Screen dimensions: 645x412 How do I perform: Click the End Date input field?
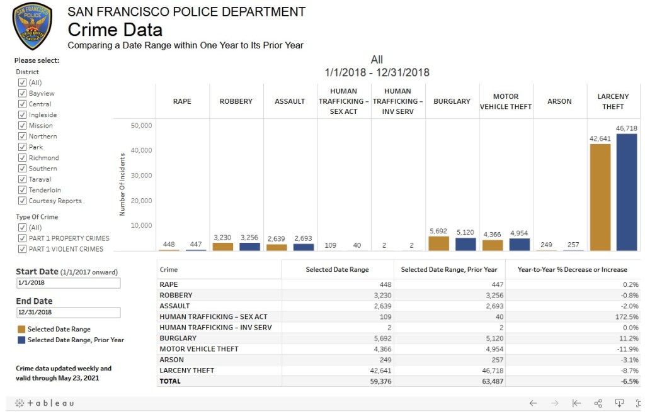click(68, 313)
